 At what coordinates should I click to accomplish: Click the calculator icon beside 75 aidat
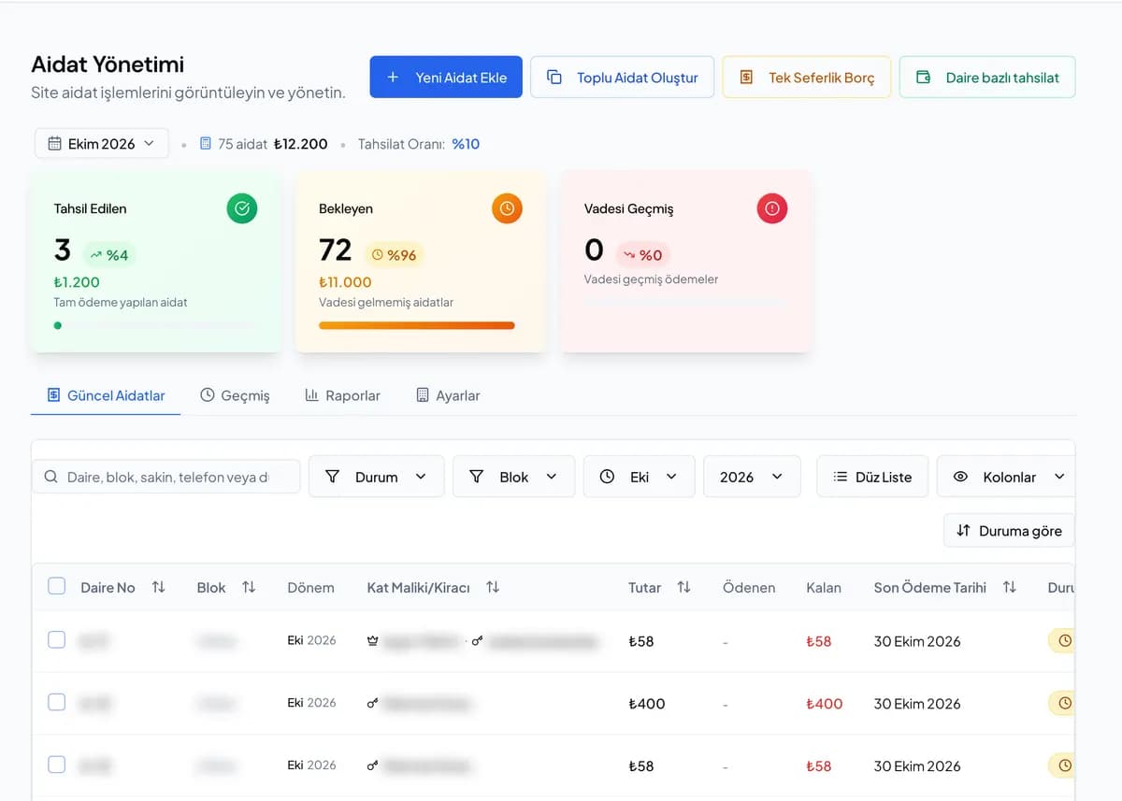206,144
